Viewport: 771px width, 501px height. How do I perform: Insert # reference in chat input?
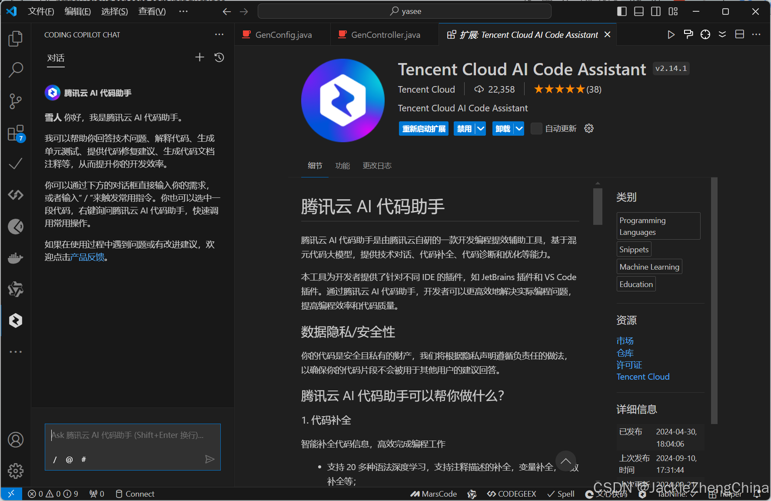pyautogui.click(x=83, y=460)
